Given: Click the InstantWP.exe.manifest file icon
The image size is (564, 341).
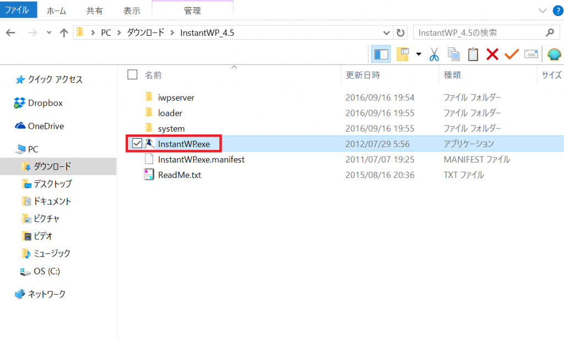Looking at the screenshot, I should pyautogui.click(x=149, y=159).
